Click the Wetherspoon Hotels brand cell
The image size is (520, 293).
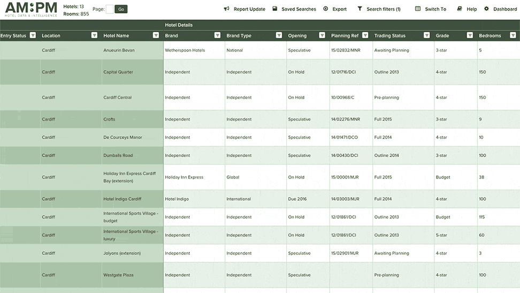pos(185,50)
